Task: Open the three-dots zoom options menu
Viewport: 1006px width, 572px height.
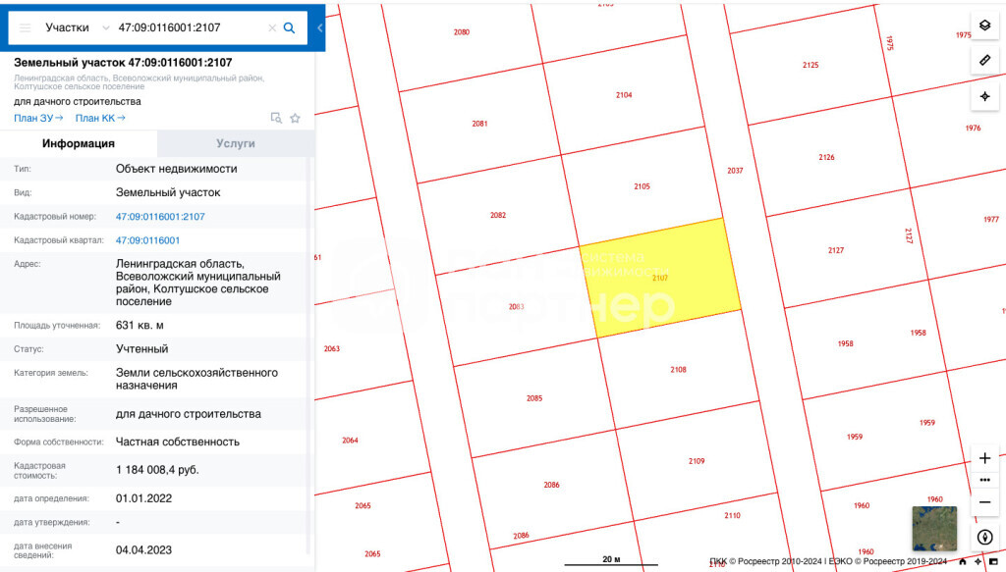Action: (984, 480)
